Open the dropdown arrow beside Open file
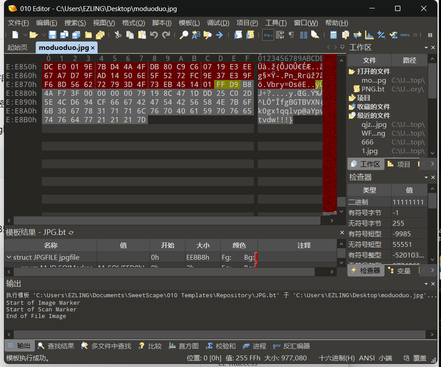Screen dimensions: 441x367 pos(44,35)
